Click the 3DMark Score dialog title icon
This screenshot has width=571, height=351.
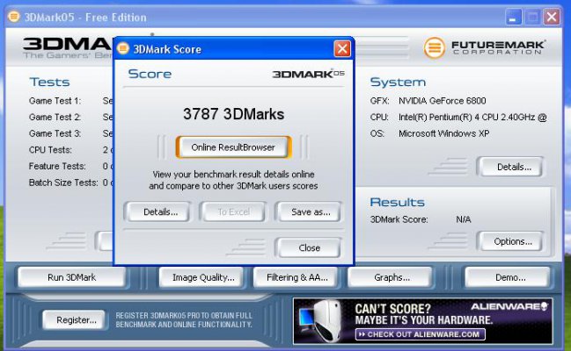pyautogui.click(x=123, y=48)
